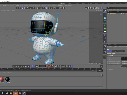
Task: Open the timeline graph icon at far right
Action: [x=102, y=66]
